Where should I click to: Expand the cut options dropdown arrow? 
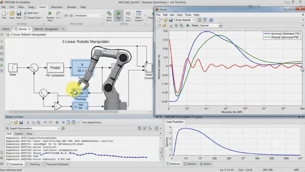click(39, 13)
